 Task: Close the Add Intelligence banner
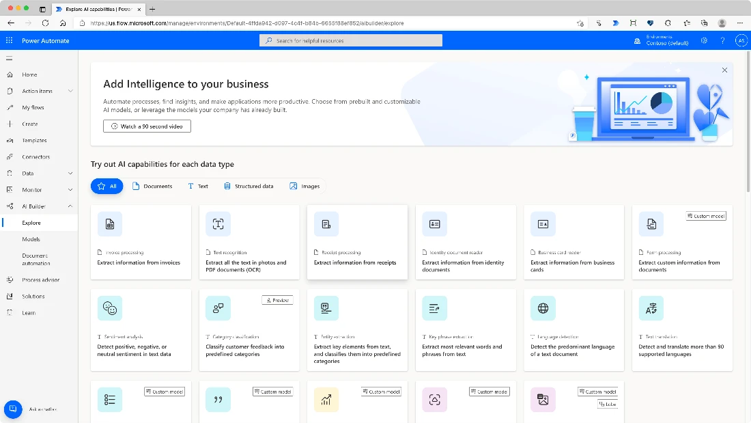pos(724,70)
